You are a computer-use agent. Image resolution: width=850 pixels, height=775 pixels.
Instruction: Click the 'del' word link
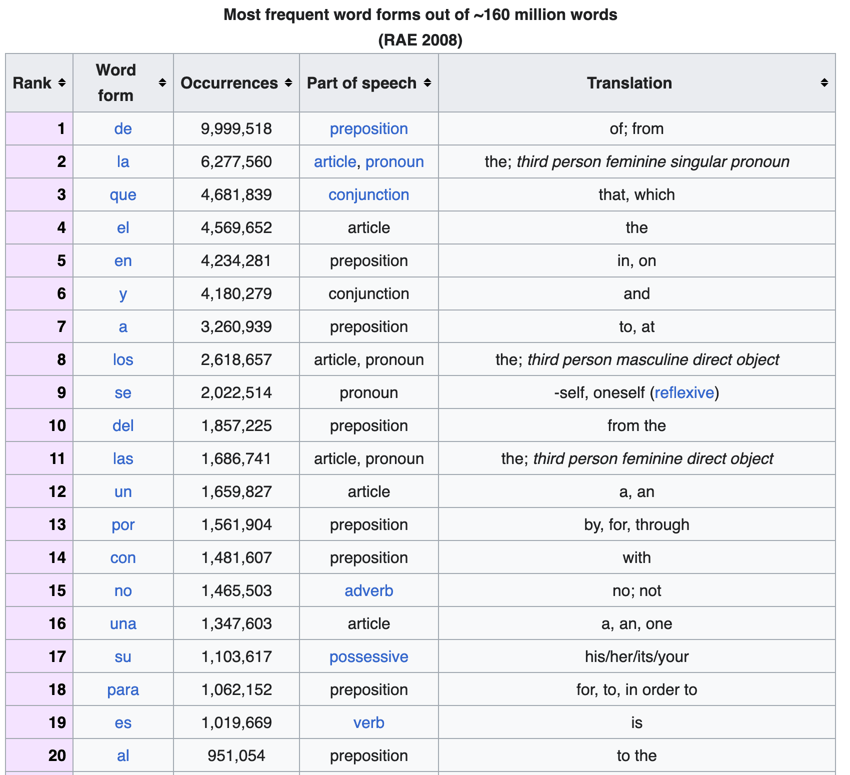click(x=123, y=426)
